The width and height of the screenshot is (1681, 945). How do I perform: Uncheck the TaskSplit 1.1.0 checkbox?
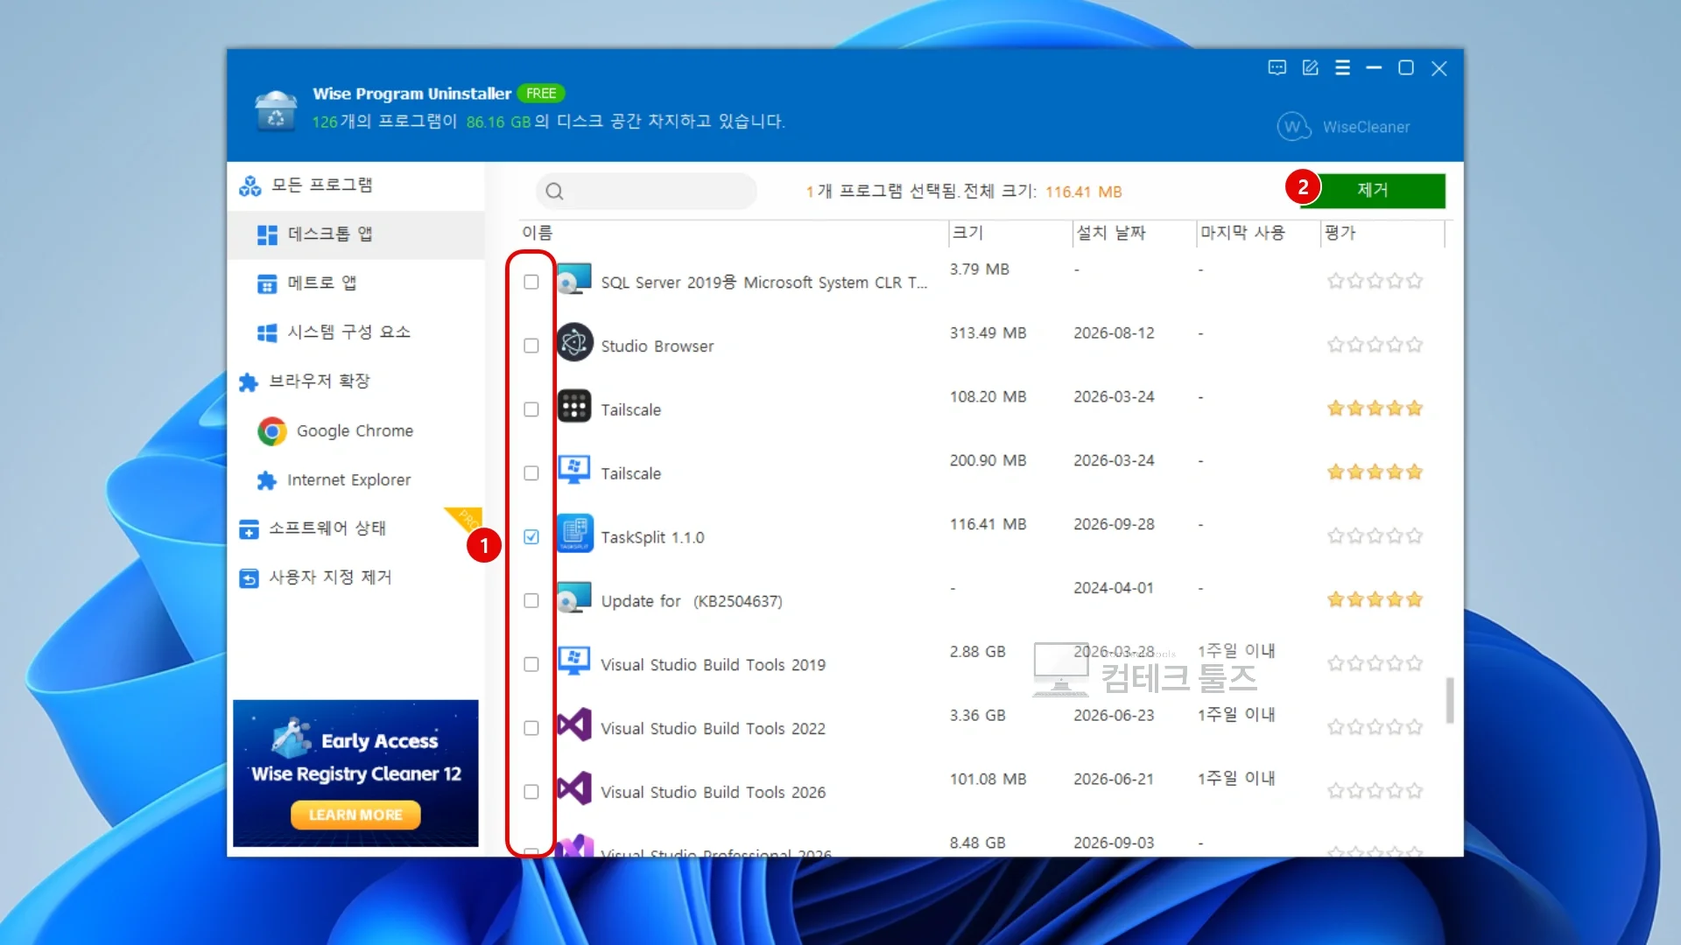531,537
